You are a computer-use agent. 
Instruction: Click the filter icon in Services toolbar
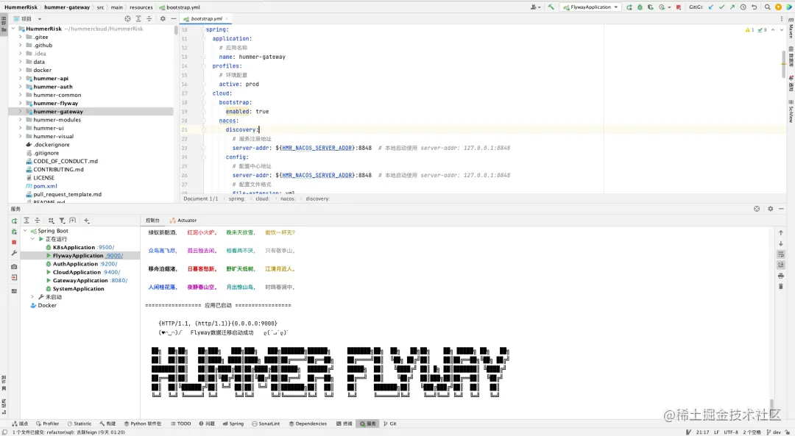tap(62, 221)
